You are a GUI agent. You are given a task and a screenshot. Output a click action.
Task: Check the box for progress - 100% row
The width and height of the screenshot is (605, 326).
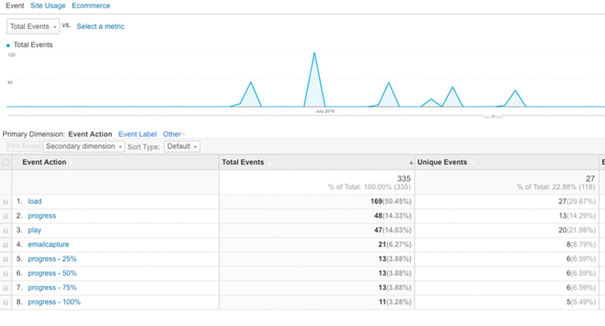pos(6,302)
